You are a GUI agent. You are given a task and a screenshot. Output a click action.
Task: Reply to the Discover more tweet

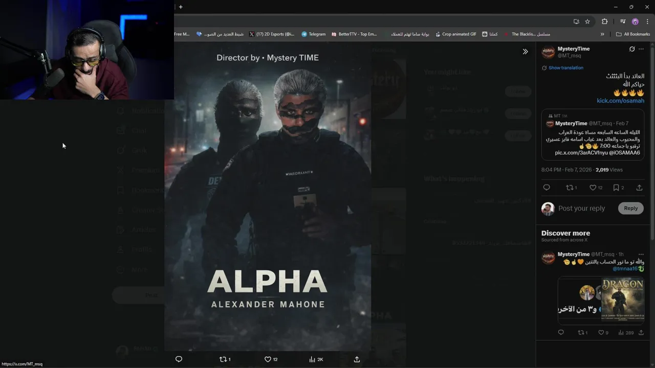561,333
